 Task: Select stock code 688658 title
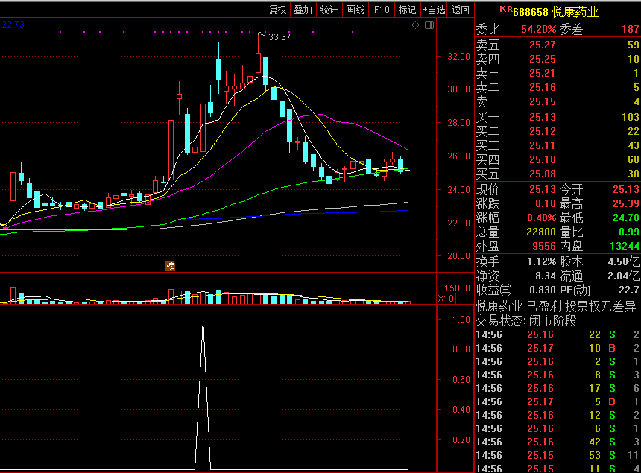click(x=531, y=12)
